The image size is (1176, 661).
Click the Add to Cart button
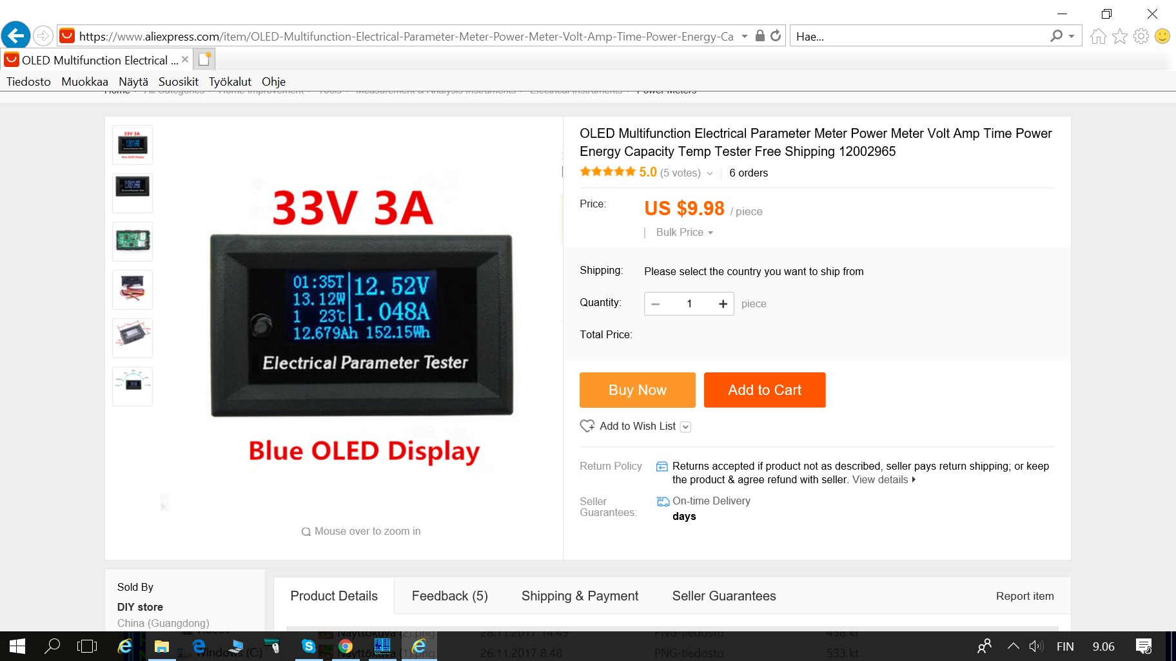tap(765, 390)
